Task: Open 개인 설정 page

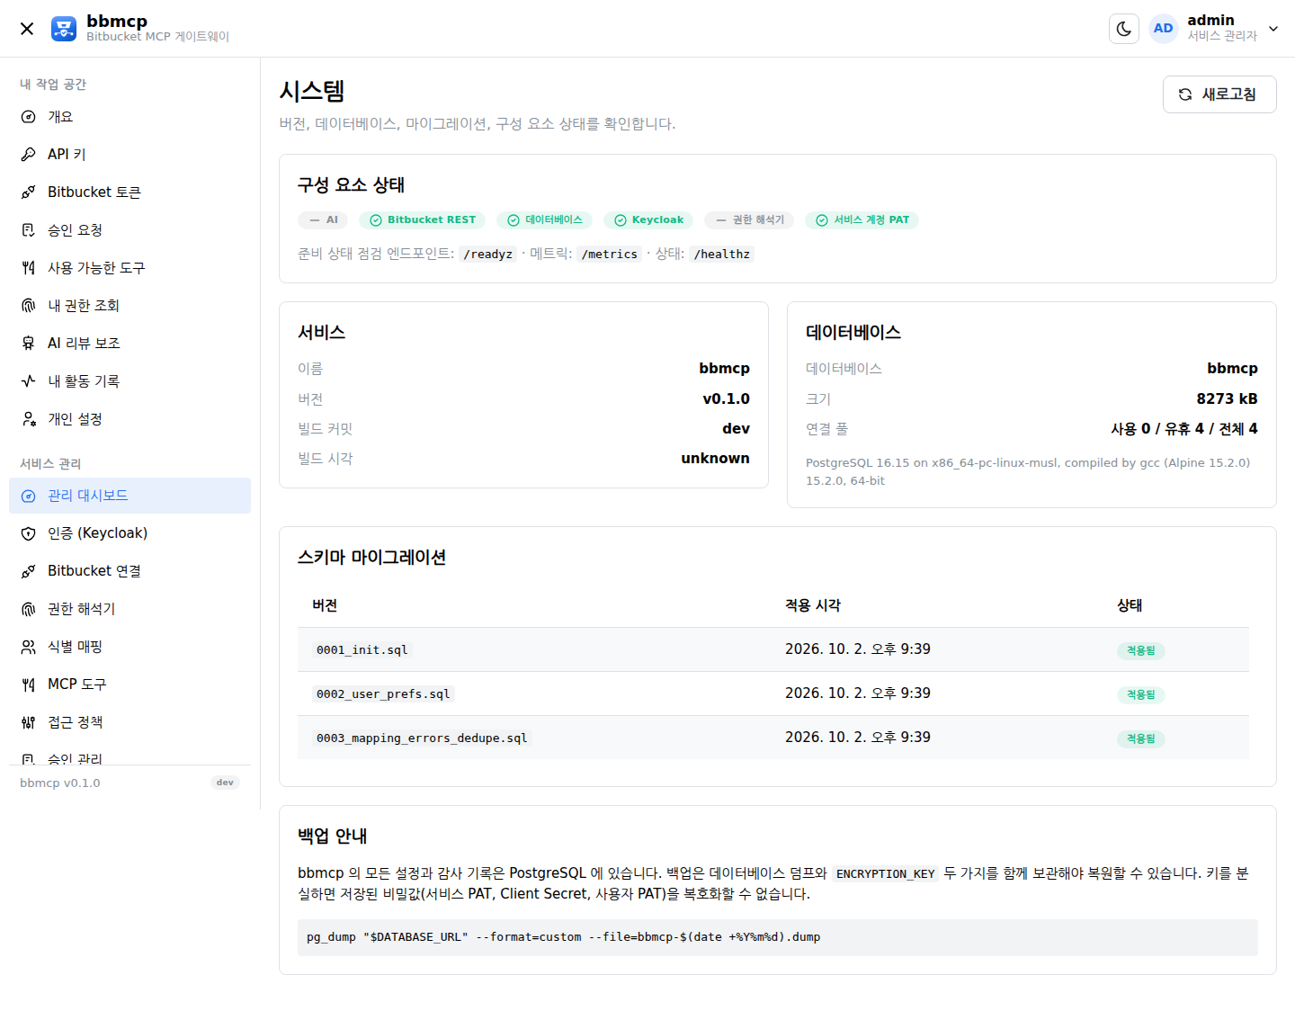Action: (x=129, y=419)
